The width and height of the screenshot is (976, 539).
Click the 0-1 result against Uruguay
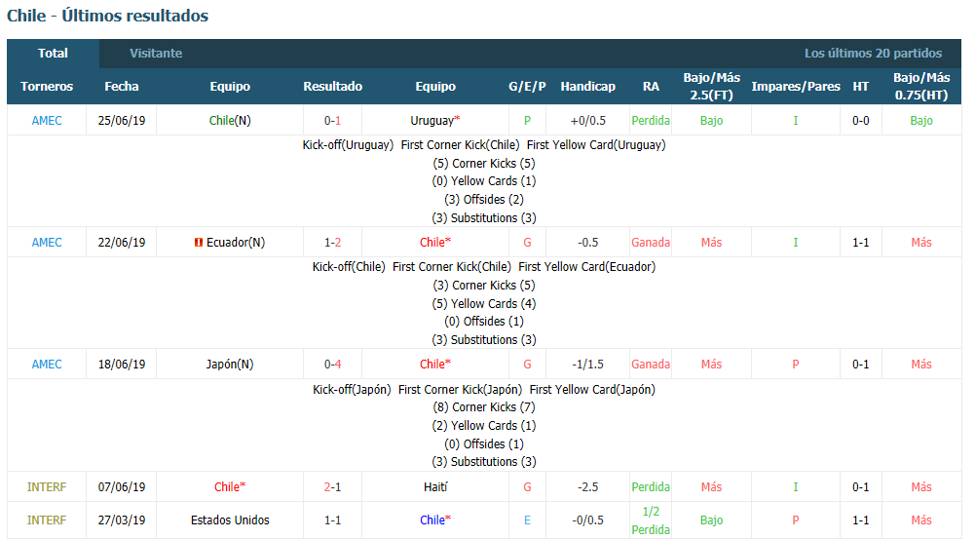[x=332, y=120]
